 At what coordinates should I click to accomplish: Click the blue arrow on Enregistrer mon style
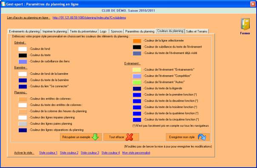pos(202,137)
